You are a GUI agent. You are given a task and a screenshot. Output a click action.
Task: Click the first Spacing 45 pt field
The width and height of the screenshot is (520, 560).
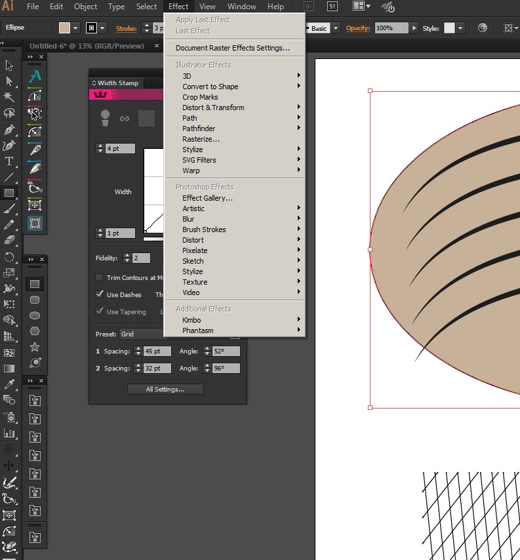tap(157, 351)
